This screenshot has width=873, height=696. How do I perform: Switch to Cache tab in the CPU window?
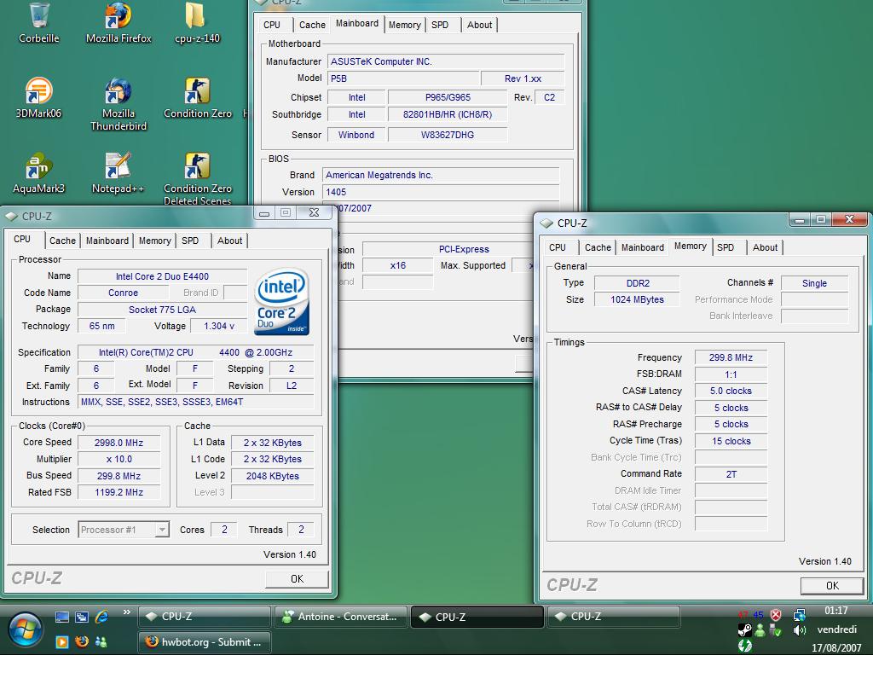(62, 241)
